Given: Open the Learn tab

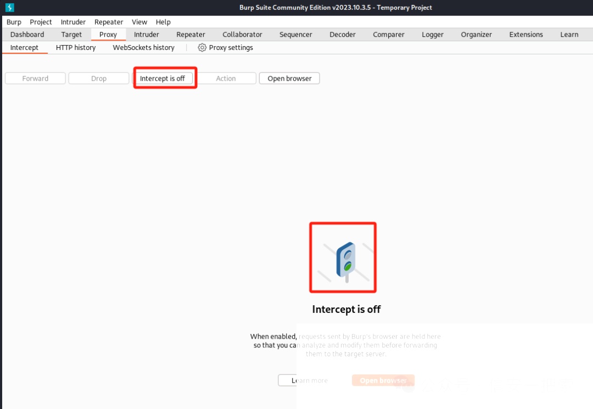Looking at the screenshot, I should 569,35.
